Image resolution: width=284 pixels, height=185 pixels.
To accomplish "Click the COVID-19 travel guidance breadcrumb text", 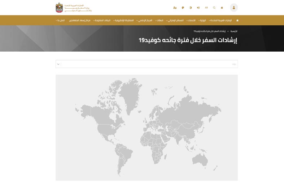I will coord(210,31).
